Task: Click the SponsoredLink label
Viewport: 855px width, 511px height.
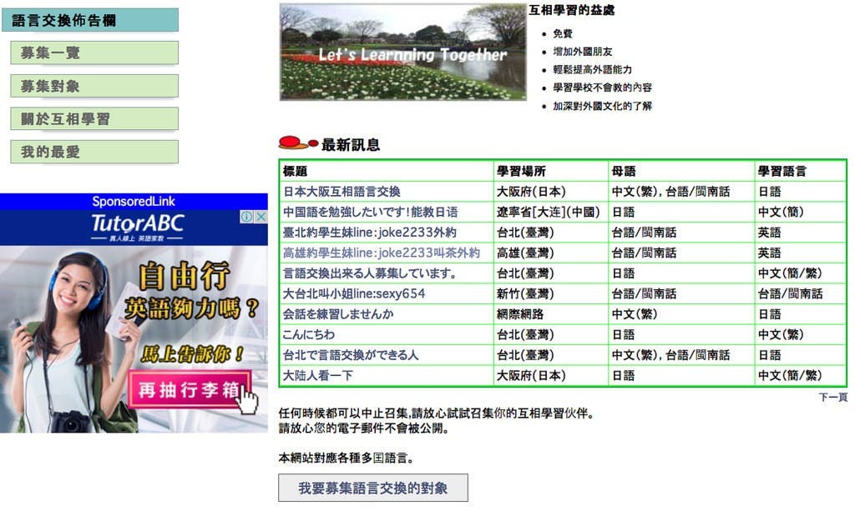Action: tap(134, 202)
